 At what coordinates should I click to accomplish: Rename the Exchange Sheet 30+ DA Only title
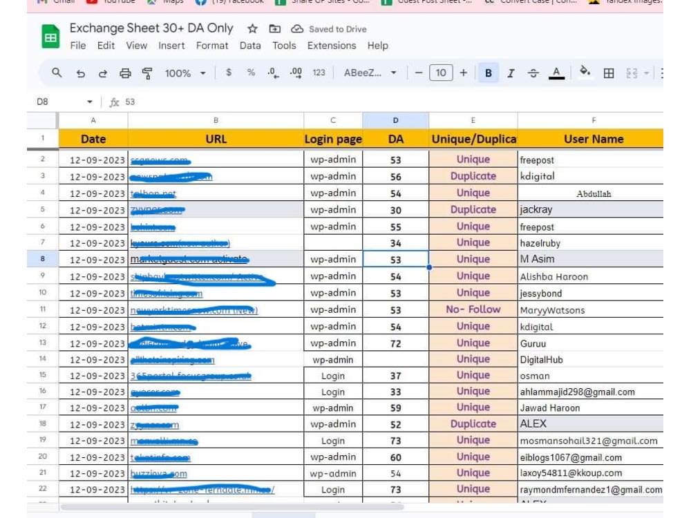pyautogui.click(x=151, y=28)
